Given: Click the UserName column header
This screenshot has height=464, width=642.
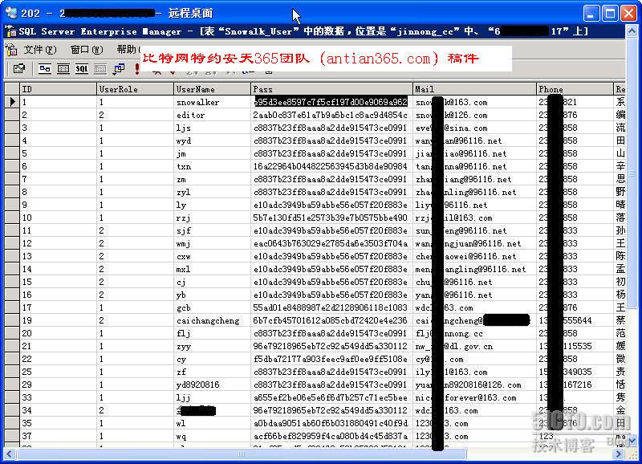Looking at the screenshot, I should click(x=212, y=89).
